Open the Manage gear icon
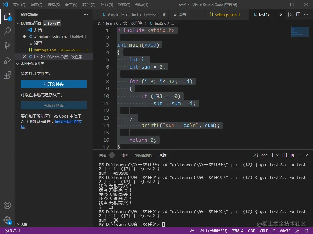 [x=7, y=220]
